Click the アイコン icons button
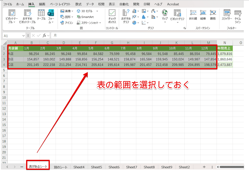The height and width of the screenshot is (171, 249). click(67, 23)
